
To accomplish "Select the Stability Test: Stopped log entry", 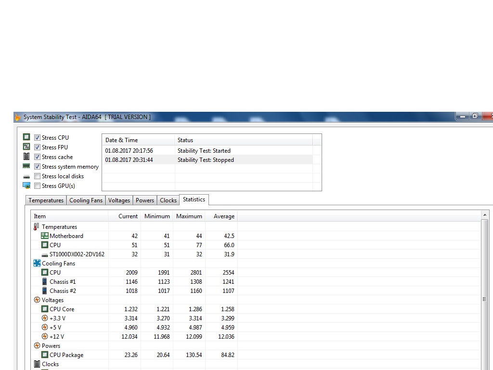I will point(206,160).
